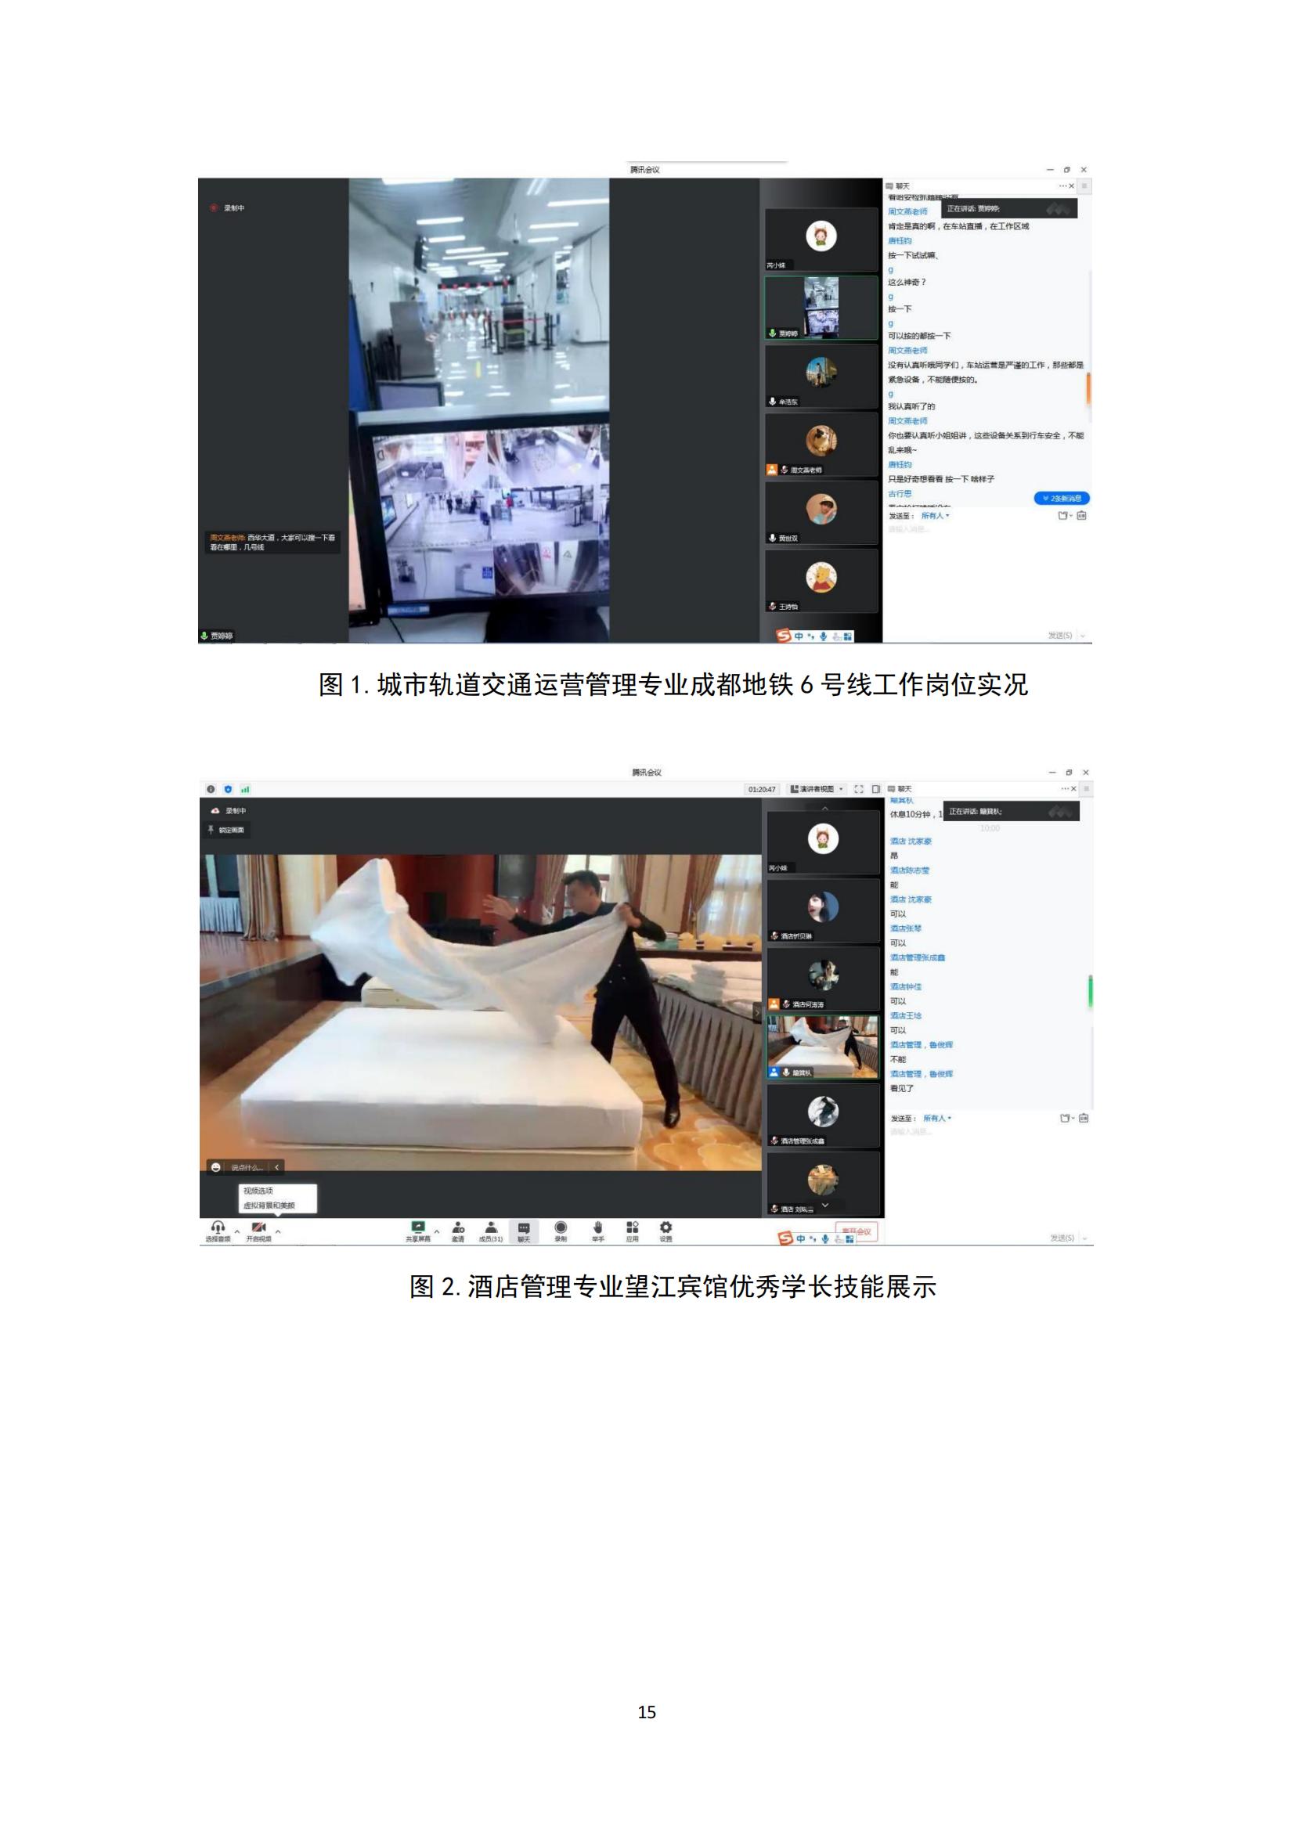
Task: Click sender name 酒店张琴 in chat
Action: point(906,928)
